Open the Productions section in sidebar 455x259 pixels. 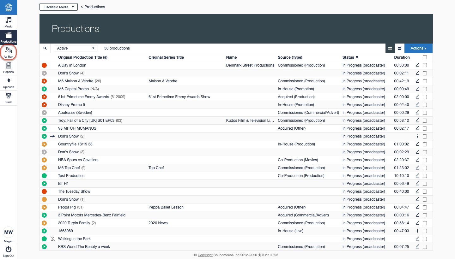point(9,37)
